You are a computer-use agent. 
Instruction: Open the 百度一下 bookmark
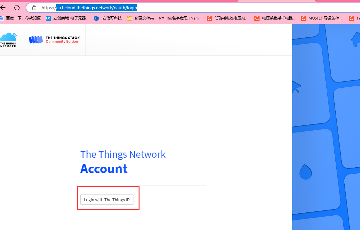point(20,18)
